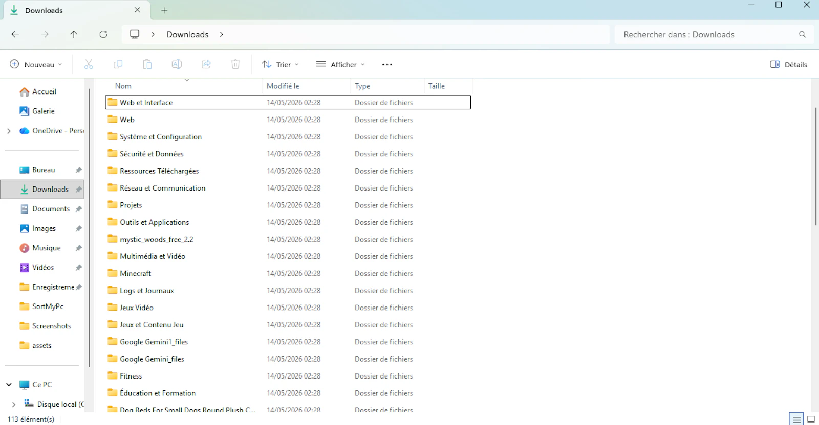This screenshot has height=425, width=819.
Task: Open Bureau in the sidebar
Action: pos(44,170)
